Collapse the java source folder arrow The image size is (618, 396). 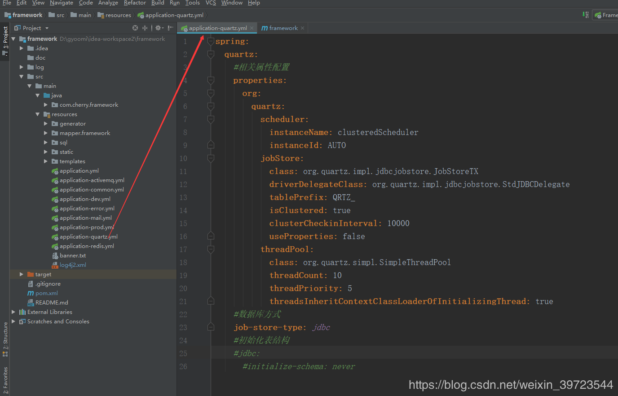37,96
